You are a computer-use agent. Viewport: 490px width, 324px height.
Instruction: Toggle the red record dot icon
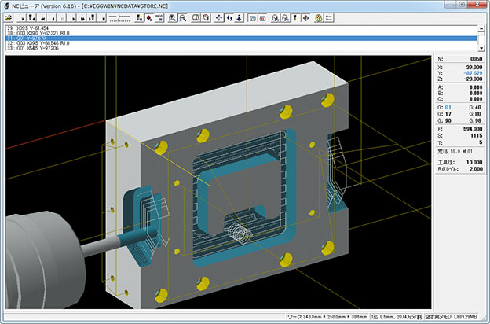click(148, 16)
